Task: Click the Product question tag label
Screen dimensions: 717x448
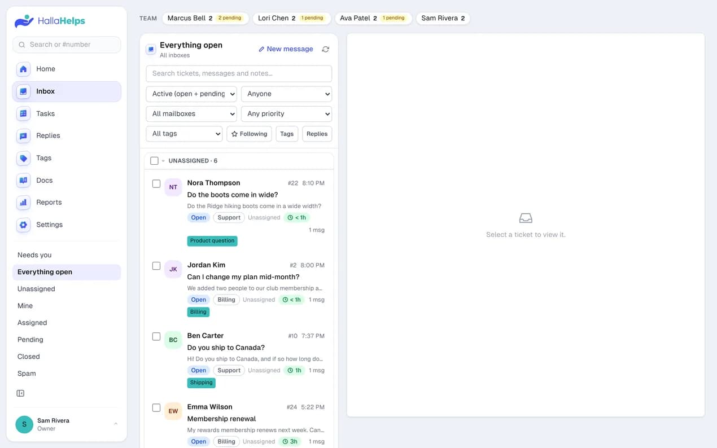Action: coord(212,241)
